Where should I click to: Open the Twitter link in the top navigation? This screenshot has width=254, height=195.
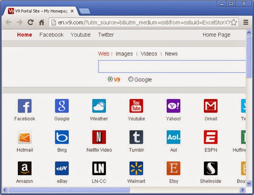point(106,35)
